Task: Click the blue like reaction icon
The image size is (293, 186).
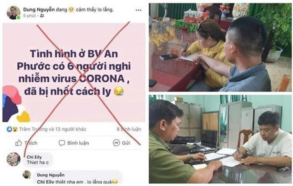Action: pos(9,129)
